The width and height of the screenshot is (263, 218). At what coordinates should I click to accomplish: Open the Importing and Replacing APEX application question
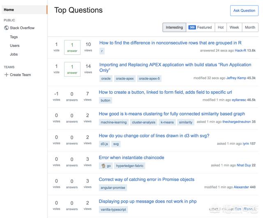(x=175, y=67)
